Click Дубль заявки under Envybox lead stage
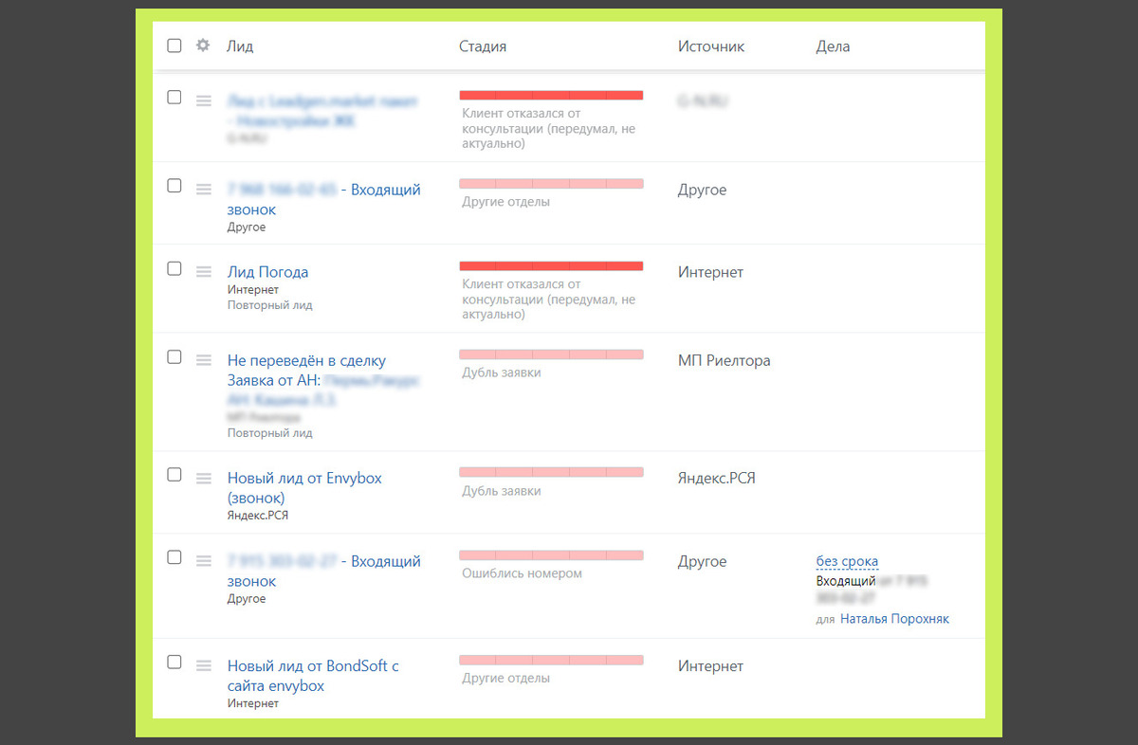The width and height of the screenshot is (1138, 745). click(502, 491)
